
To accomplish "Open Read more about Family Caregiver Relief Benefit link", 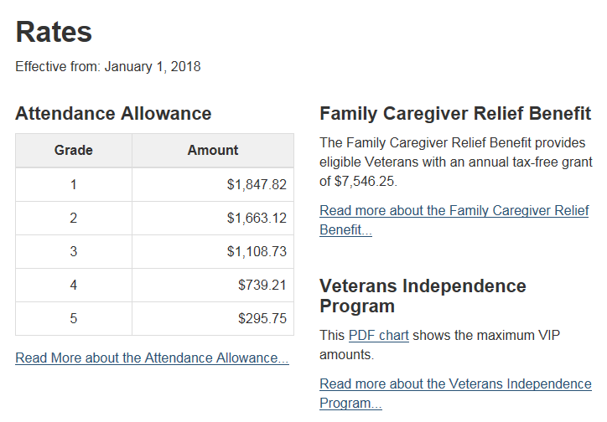I will [x=454, y=220].
